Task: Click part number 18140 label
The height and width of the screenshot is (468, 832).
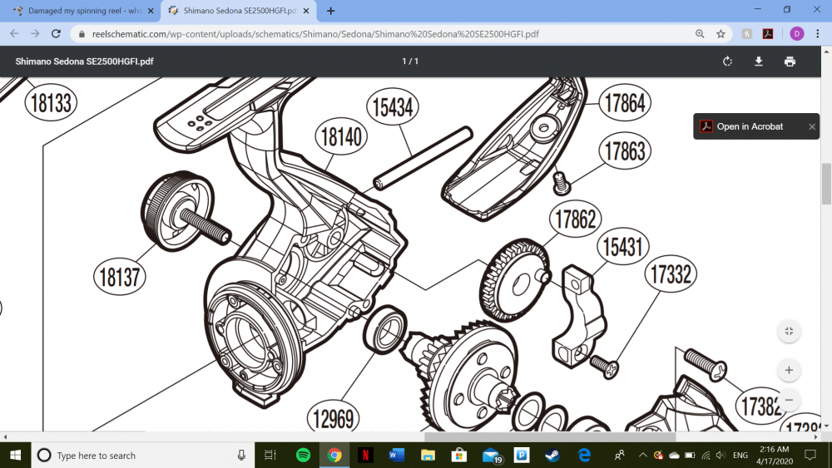Action: pos(341,136)
